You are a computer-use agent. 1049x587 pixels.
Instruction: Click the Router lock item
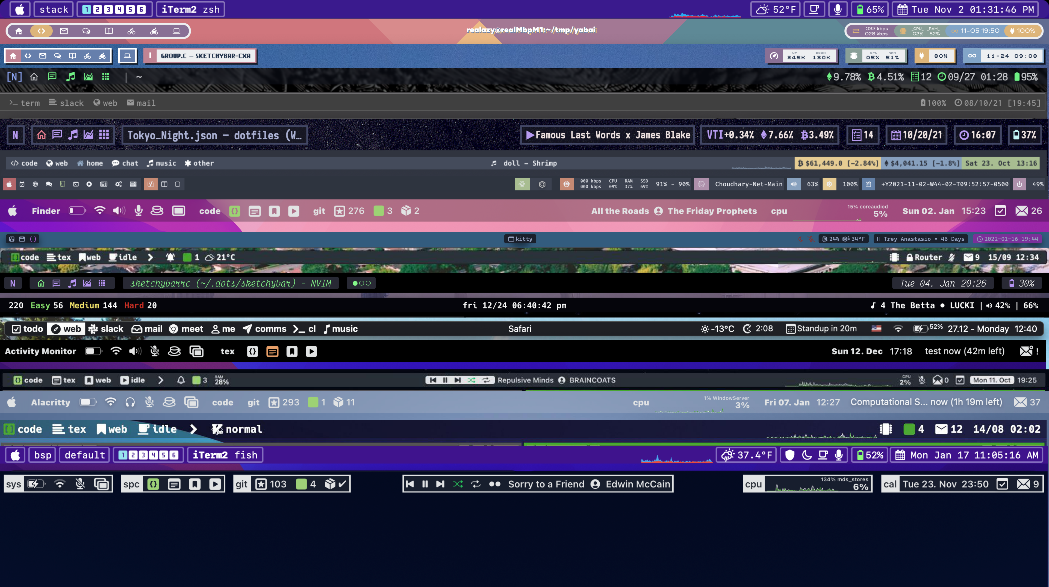[924, 257]
